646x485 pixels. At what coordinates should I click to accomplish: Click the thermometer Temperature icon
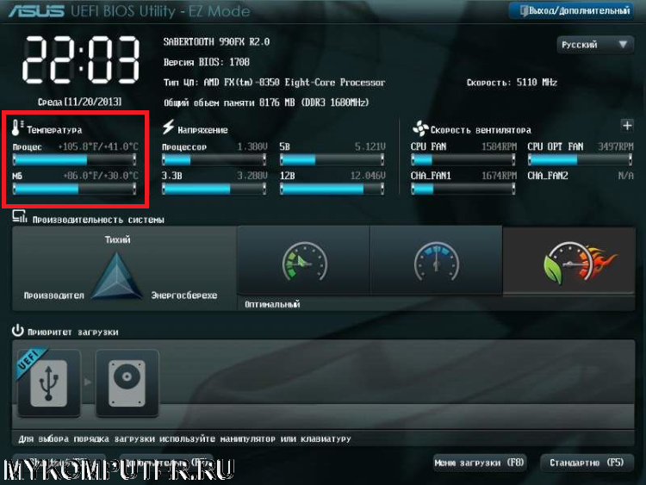16,127
